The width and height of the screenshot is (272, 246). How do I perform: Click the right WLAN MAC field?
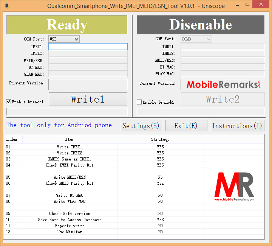pos(223,74)
